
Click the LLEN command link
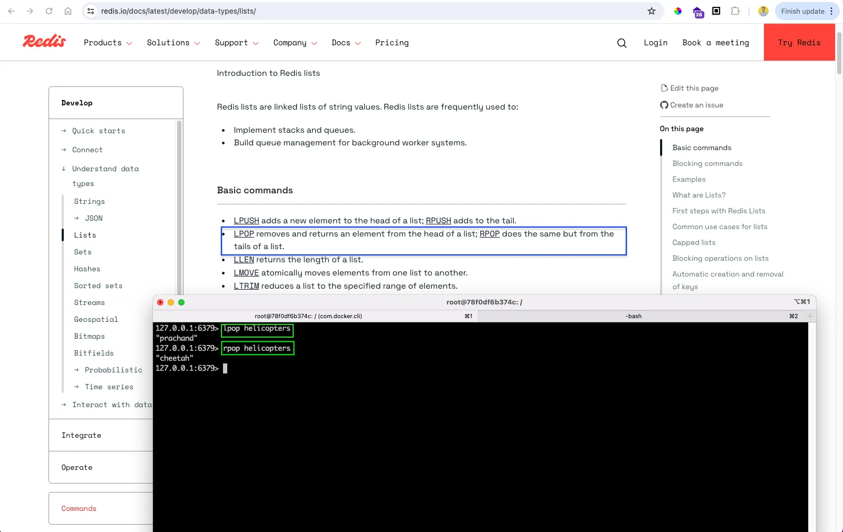coord(244,260)
